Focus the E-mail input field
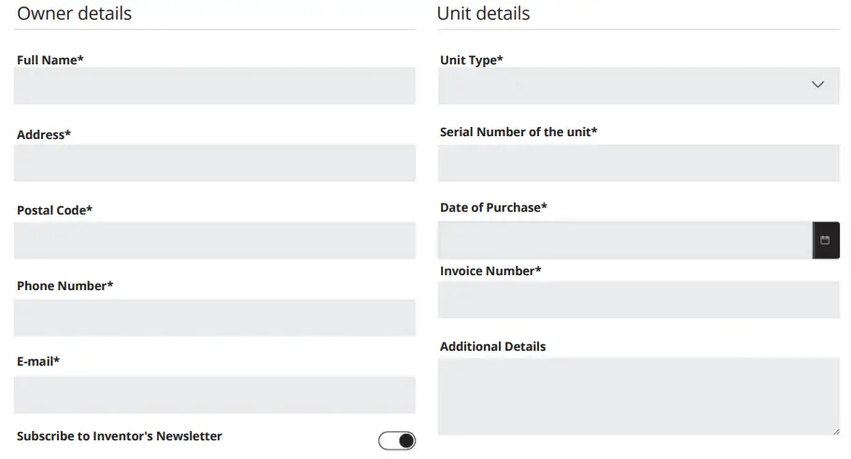The image size is (851, 459). 214,395
